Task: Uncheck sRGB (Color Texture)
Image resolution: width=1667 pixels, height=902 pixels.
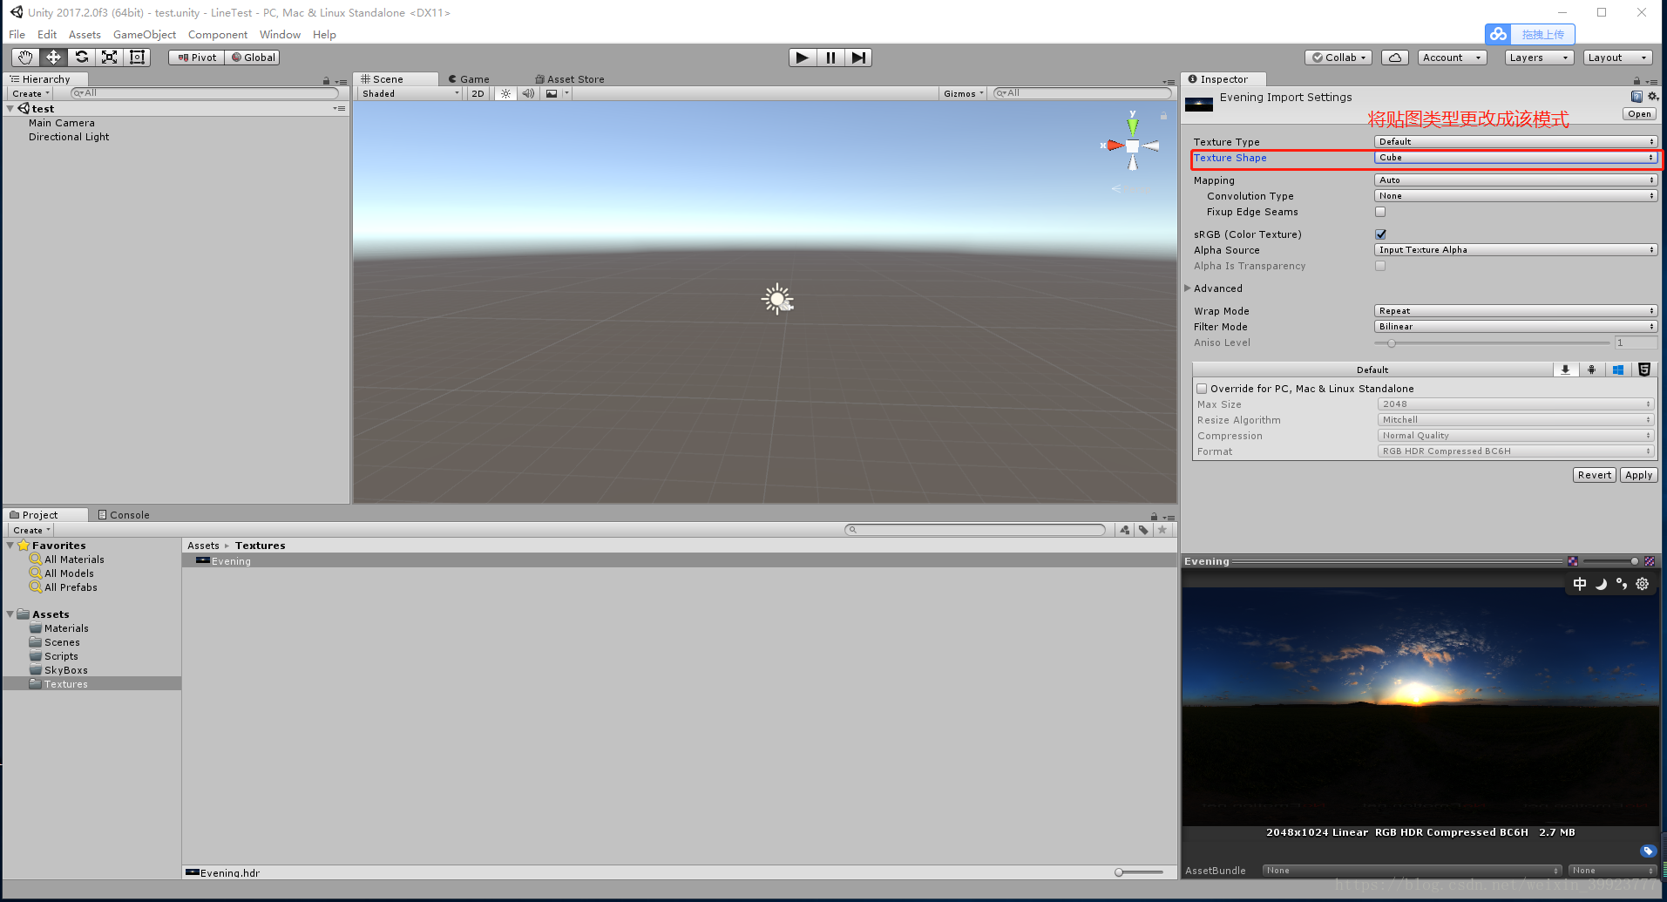Action: tap(1380, 234)
